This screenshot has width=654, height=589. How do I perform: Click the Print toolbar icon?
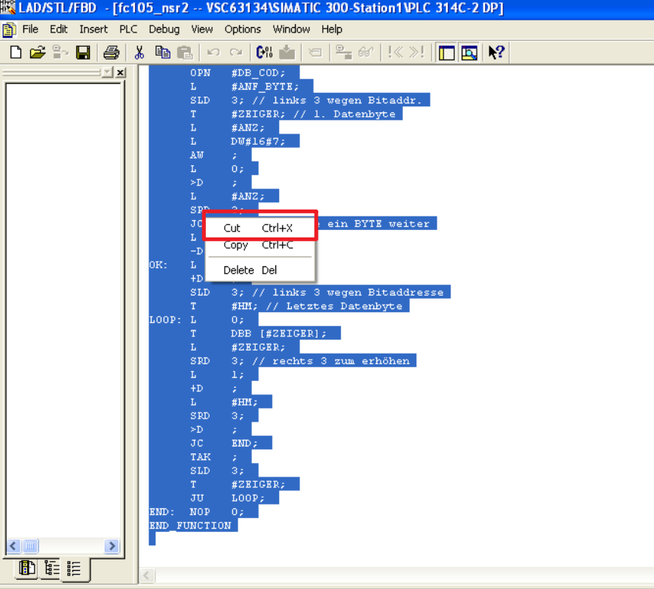click(x=111, y=52)
